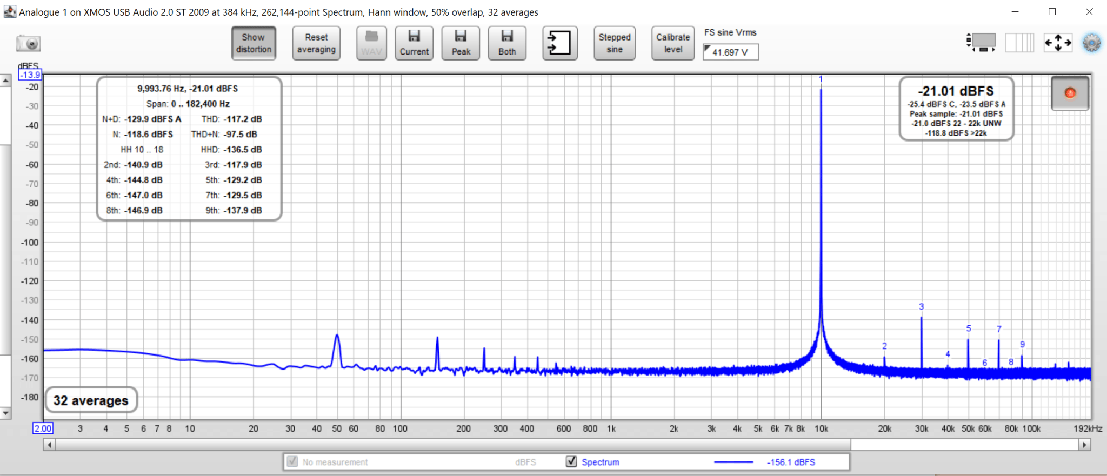Click the greyed WAV save button
The height and width of the screenshot is (476, 1107).
pos(371,43)
